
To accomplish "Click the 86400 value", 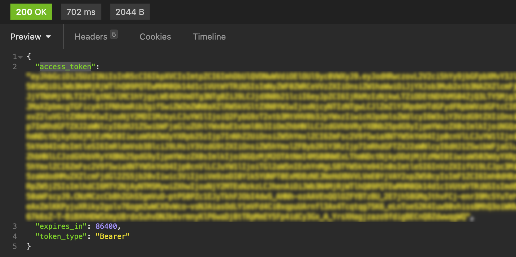I will (106, 226).
